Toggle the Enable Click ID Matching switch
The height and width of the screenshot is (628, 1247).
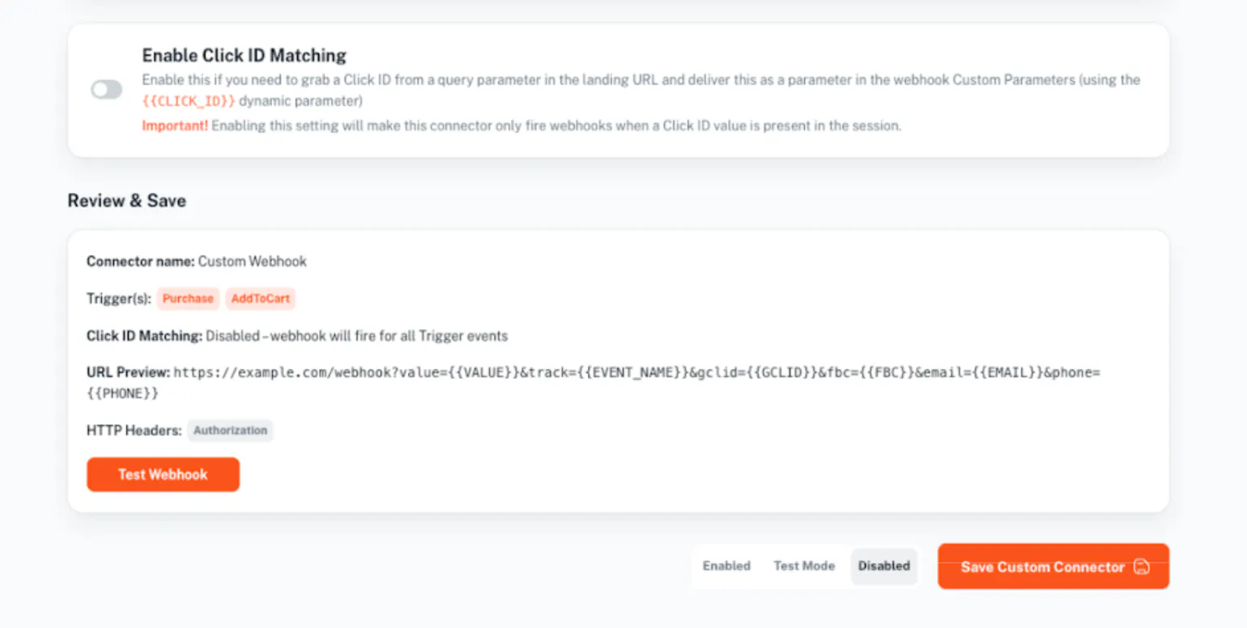[106, 90]
